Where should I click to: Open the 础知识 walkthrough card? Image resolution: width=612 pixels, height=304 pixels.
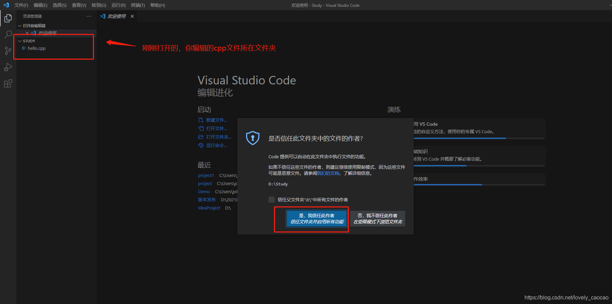(479, 156)
